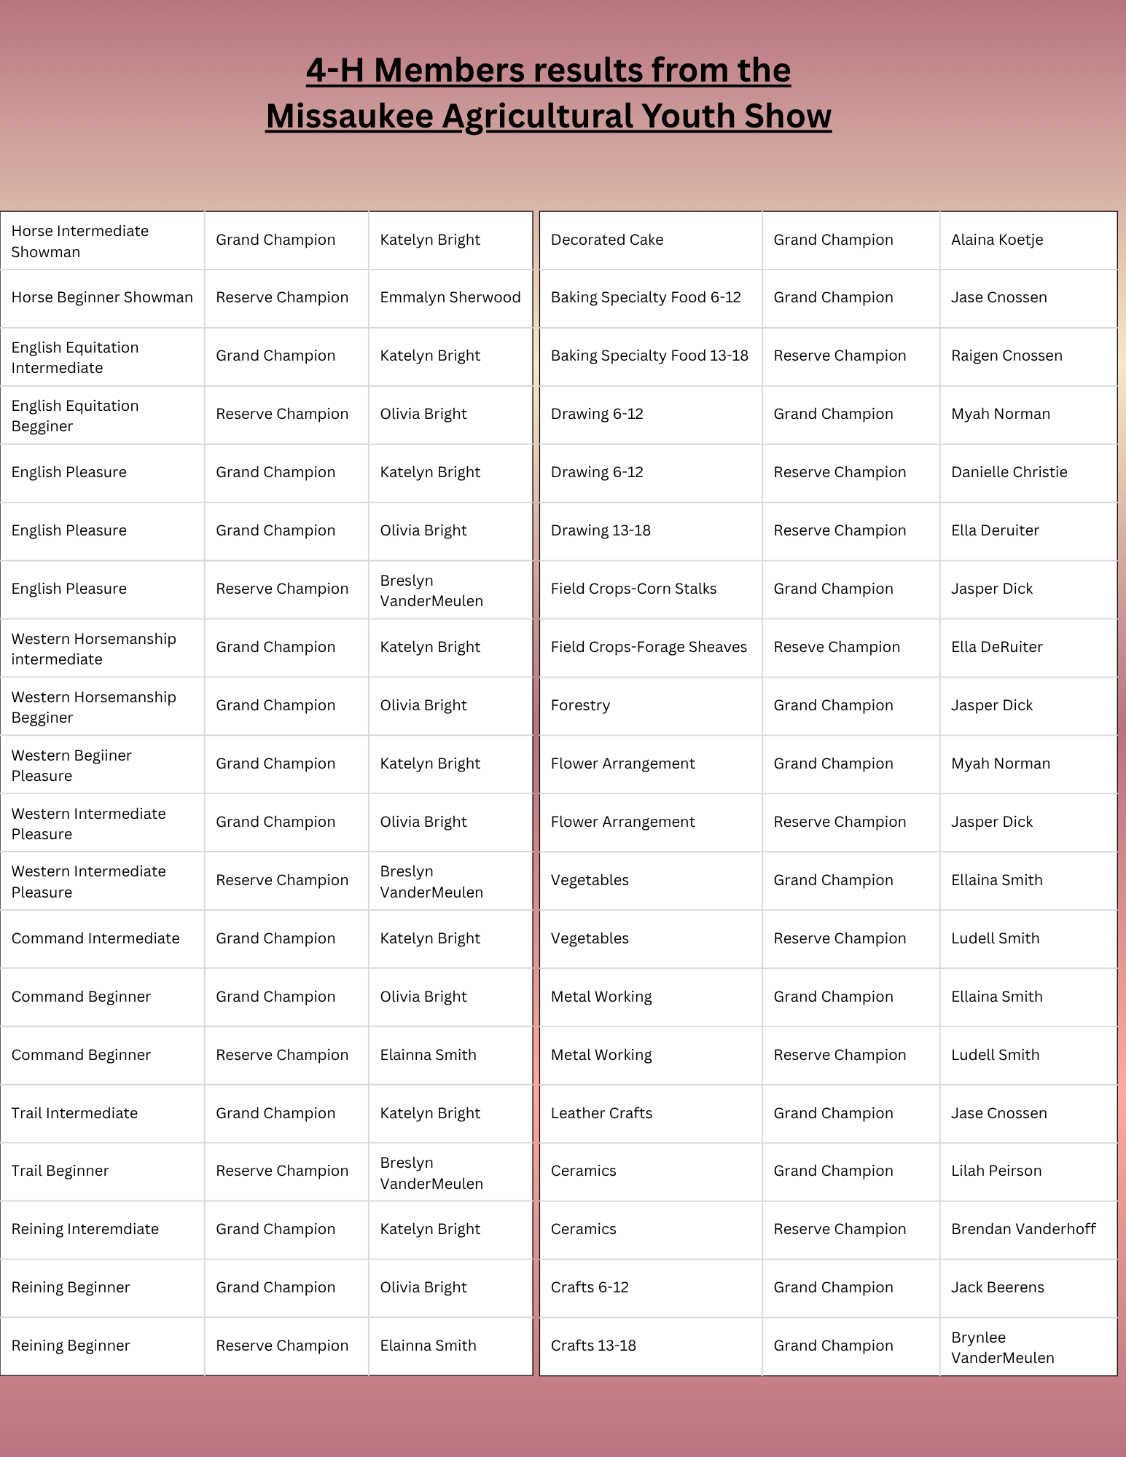This screenshot has width=1126, height=1457.
Task: Click 'Jase Cnossen' in Baking Specialty Food 6-12 row
Action: pos(999,298)
